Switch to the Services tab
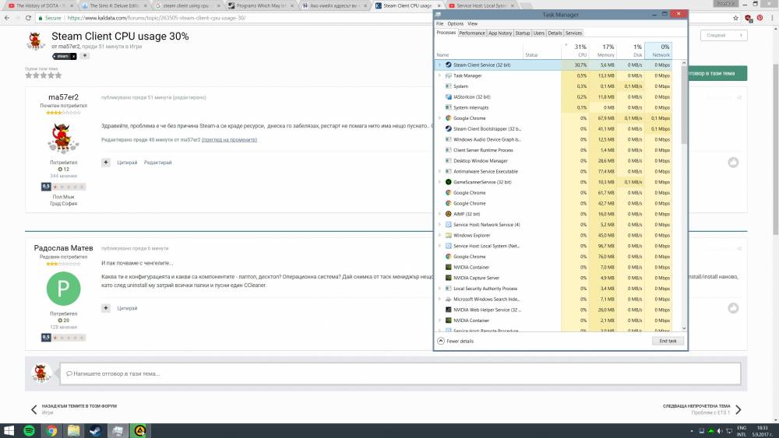This screenshot has height=438, width=779. 573,33
